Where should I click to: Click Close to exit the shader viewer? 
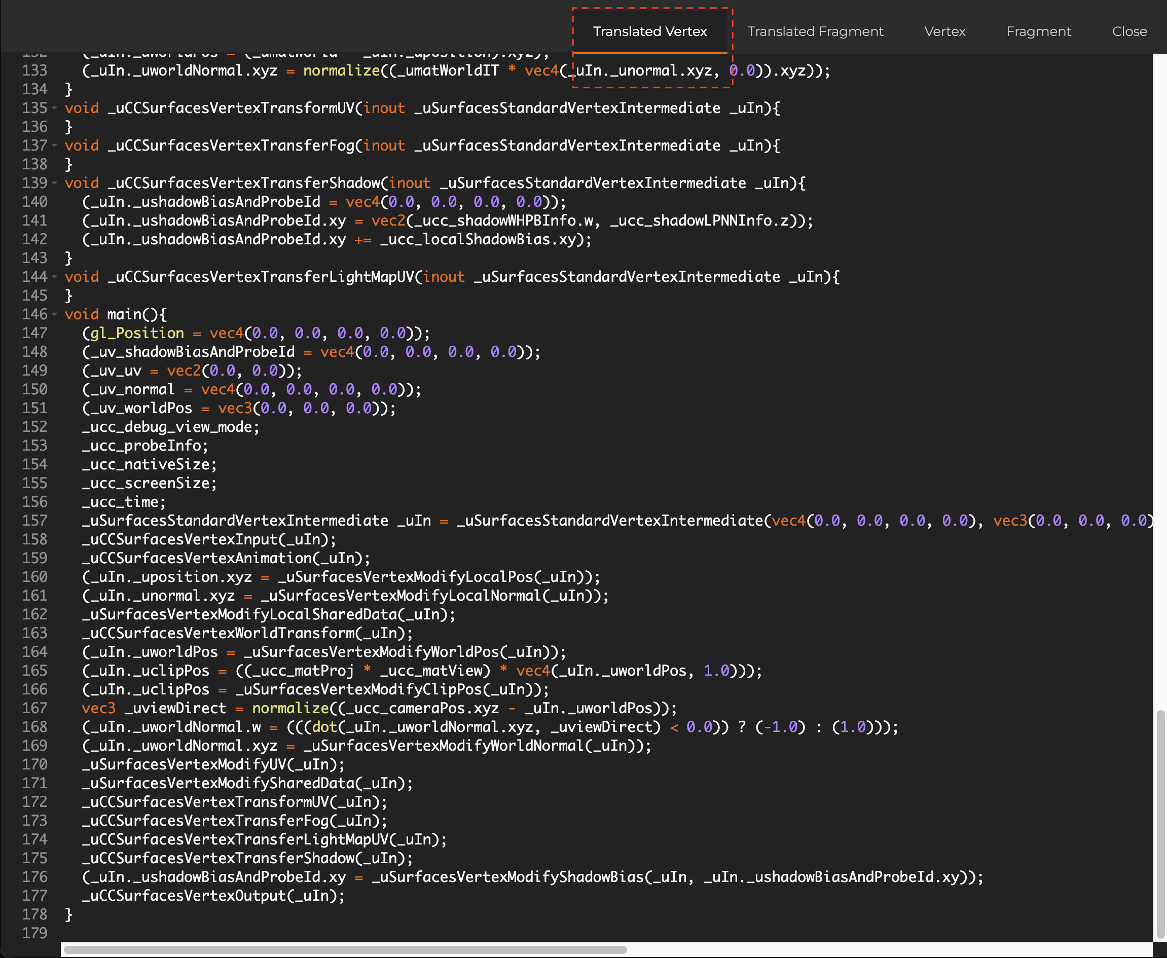[1129, 31]
